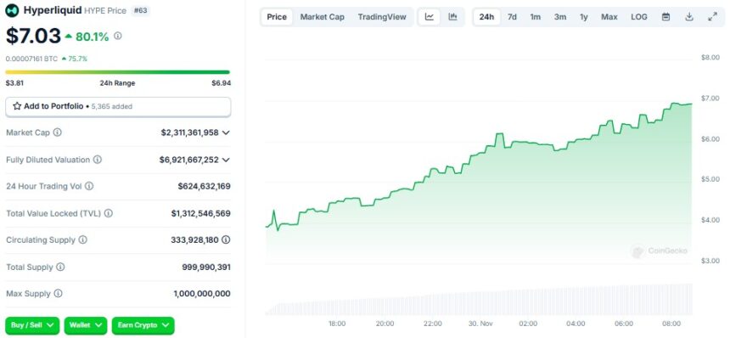This screenshot has height=338, width=730.
Task: Select the TradingView chart tab
Action: point(382,17)
